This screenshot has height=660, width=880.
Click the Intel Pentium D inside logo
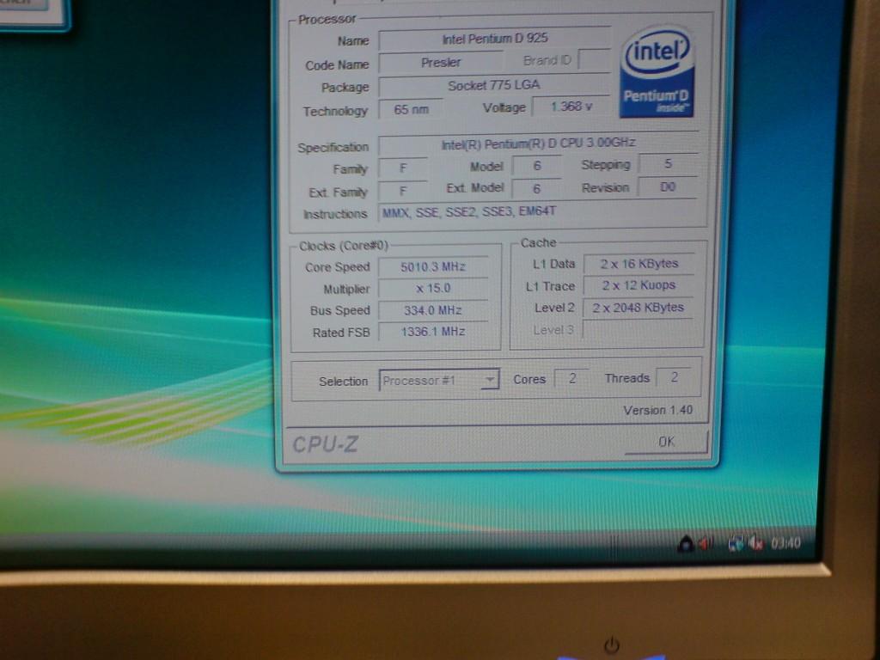[x=657, y=71]
